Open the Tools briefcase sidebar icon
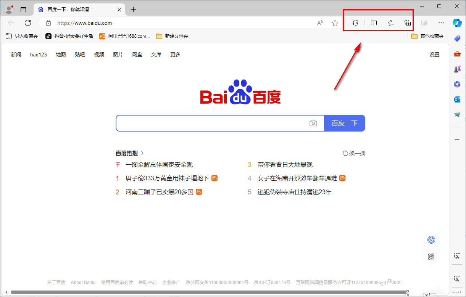This screenshot has height=297, width=466. pyautogui.click(x=457, y=54)
